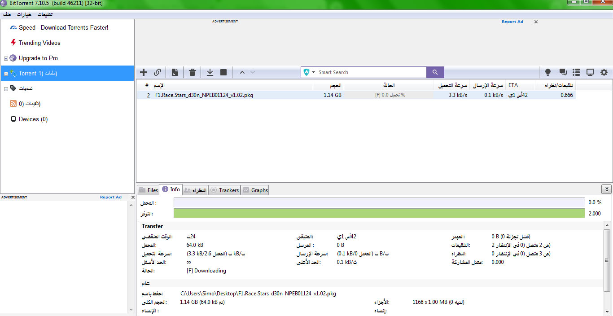Click the Report Ad link at top
The image size is (613, 316).
(512, 22)
